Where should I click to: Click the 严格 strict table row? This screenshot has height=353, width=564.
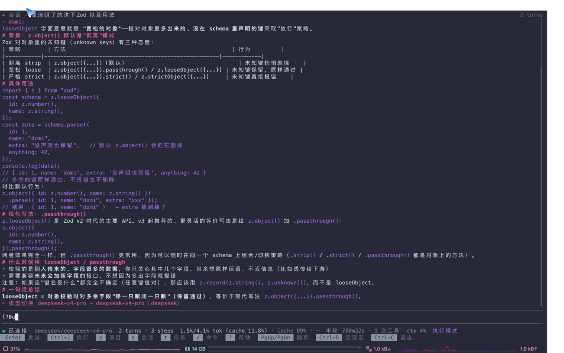148,77
